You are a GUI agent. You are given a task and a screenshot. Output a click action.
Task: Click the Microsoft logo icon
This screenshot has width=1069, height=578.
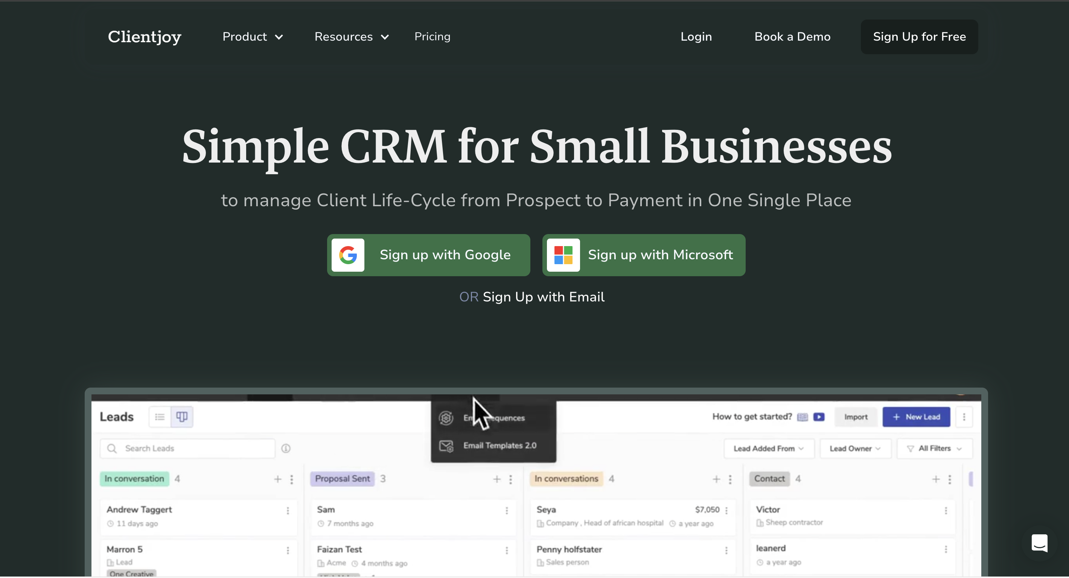[563, 255]
